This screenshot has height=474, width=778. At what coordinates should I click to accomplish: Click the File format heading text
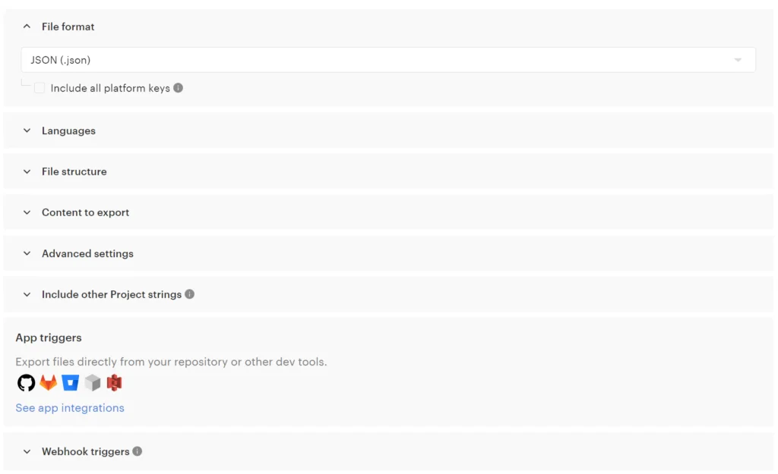[x=68, y=27]
